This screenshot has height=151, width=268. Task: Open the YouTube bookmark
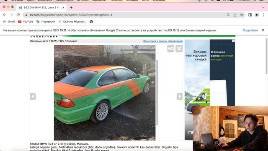point(26,21)
